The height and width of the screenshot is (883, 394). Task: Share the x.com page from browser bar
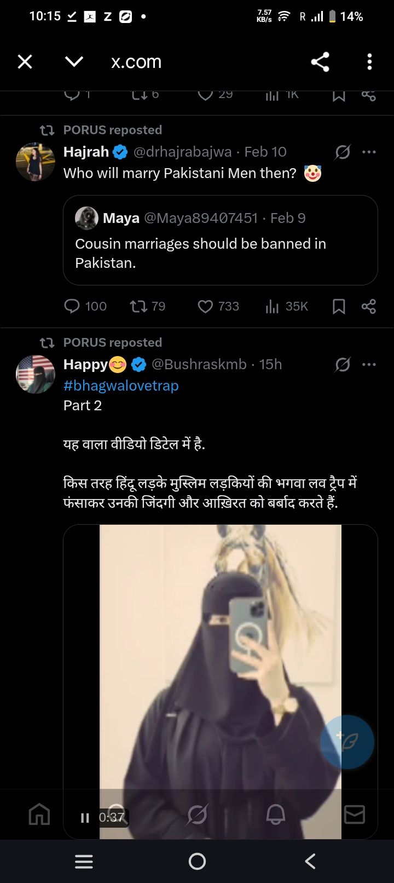(320, 61)
